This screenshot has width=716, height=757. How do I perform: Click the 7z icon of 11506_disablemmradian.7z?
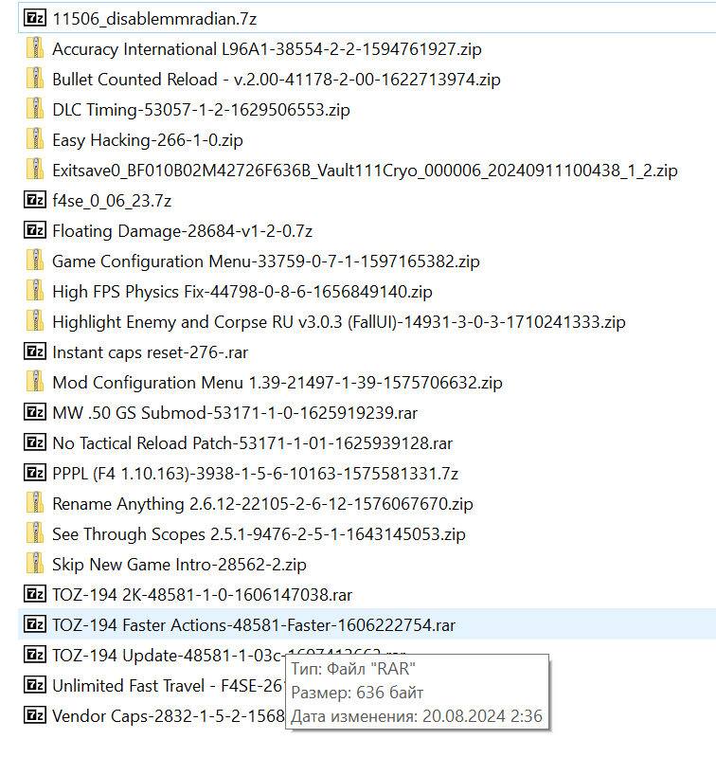[x=35, y=18]
